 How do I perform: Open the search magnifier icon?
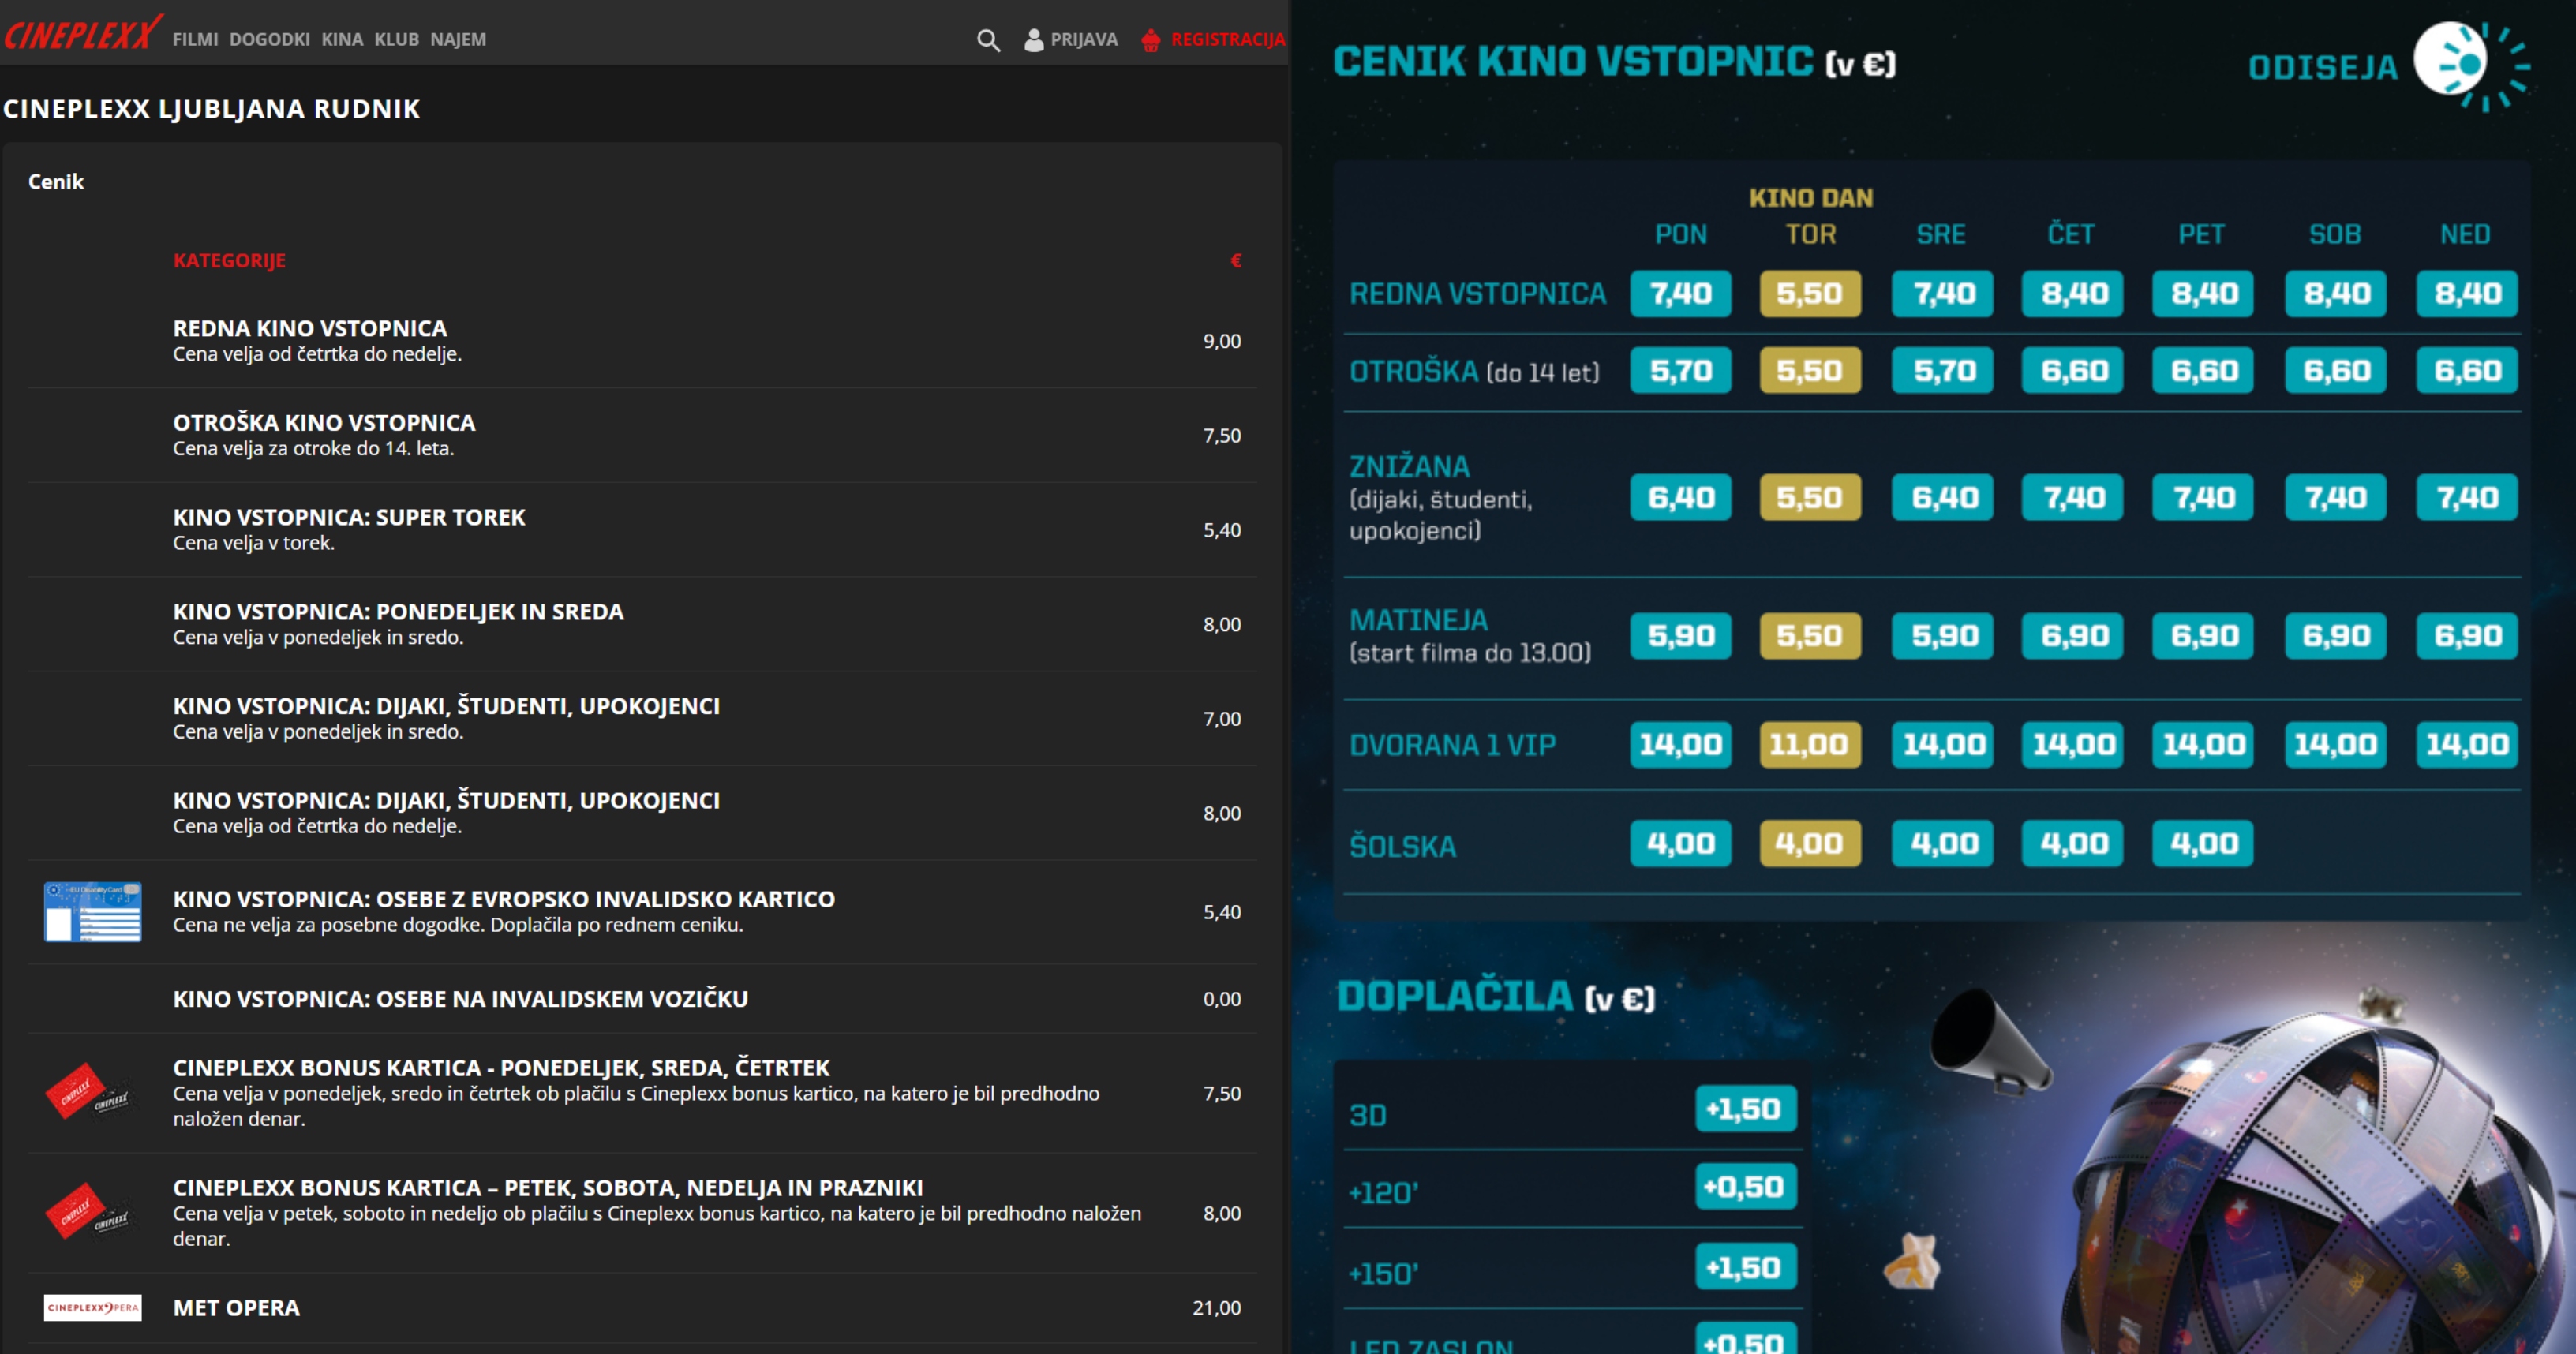click(988, 40)
